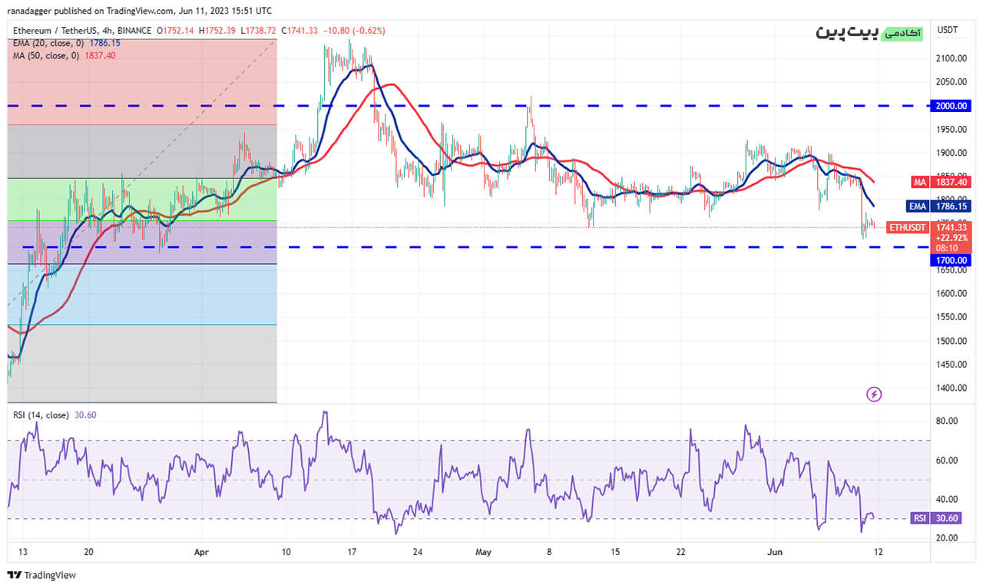Select the green Fibonacci retracement zone
The width and height of the screenshot is (983, 588).
coord(142,200)
